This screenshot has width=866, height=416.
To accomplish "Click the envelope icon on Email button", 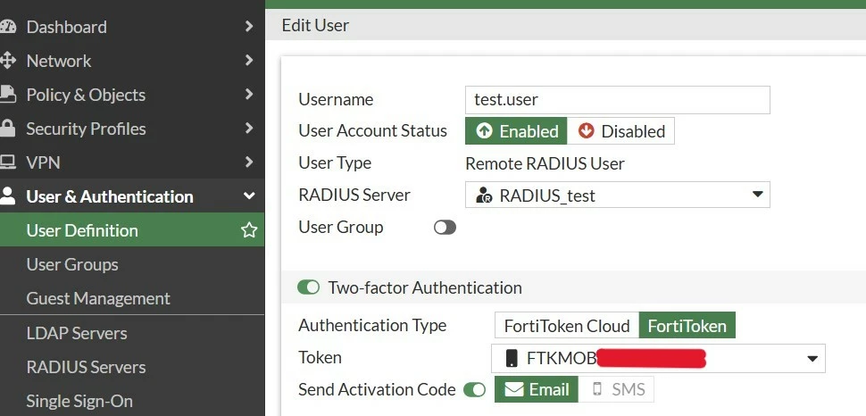I will [514, 389].
